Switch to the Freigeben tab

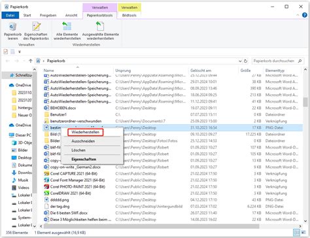click(x=48, y=15)
